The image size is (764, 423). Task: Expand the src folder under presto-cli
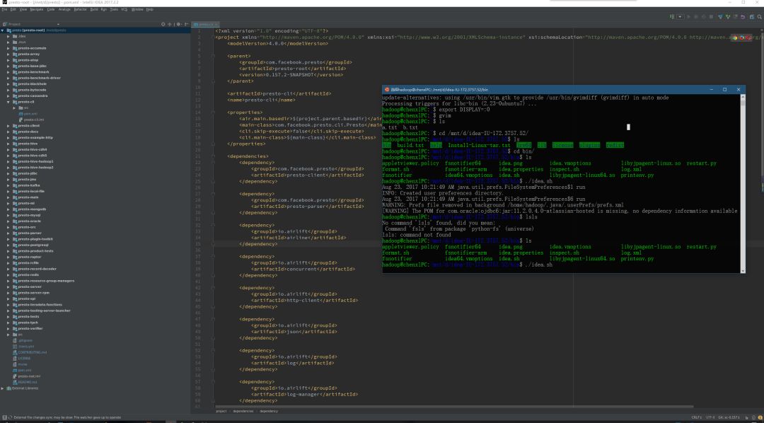[14, 108]
